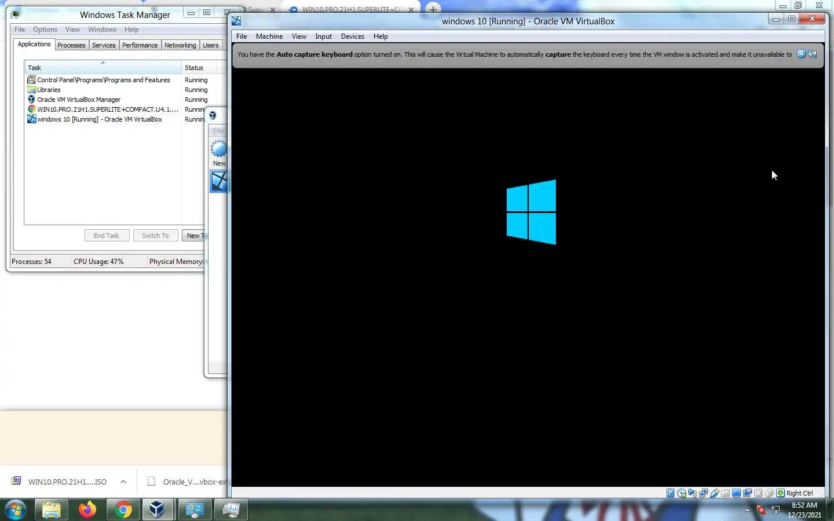Click keyboard capture green arrow icon
Screen dimensions: 834x521
coord(780,493)
